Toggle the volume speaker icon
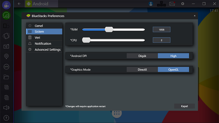 pos(6,107)
